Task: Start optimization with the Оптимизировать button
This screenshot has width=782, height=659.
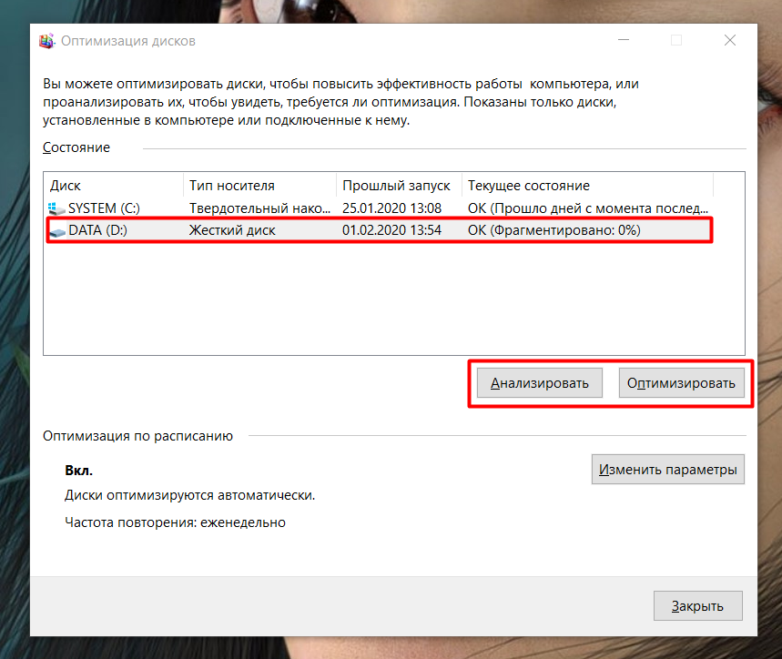Action: (681, 383)
